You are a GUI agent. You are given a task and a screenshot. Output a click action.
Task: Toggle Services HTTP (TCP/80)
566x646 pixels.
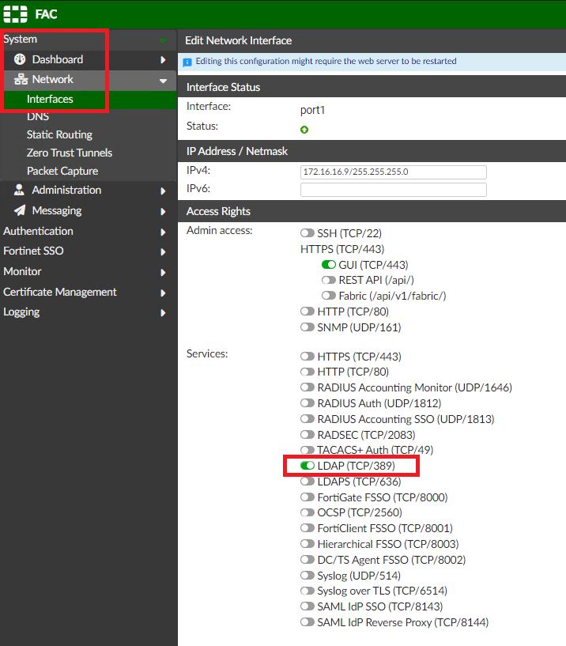(308, 372)
